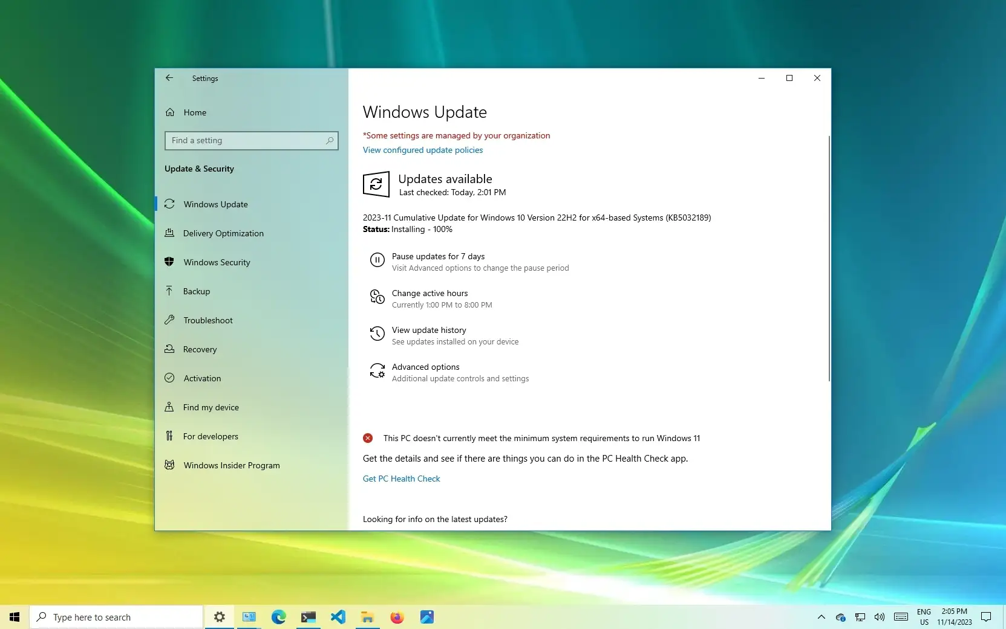Click the clock icon for Change active hours

point(377,297)
